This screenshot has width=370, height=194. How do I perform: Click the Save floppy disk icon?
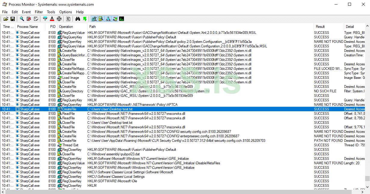(13, 19)
